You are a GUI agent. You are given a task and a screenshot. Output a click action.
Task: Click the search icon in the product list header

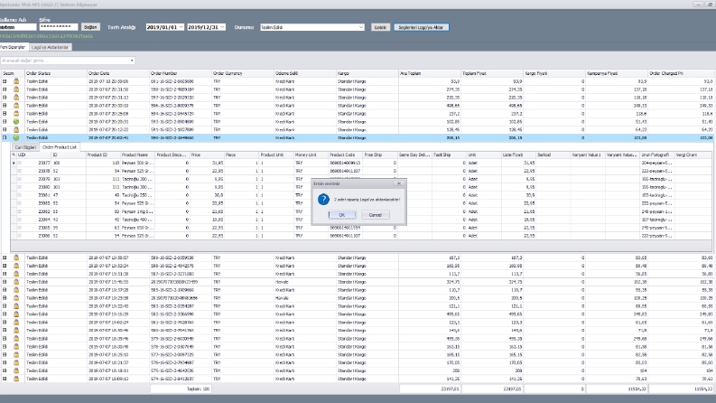click(14, 155)
